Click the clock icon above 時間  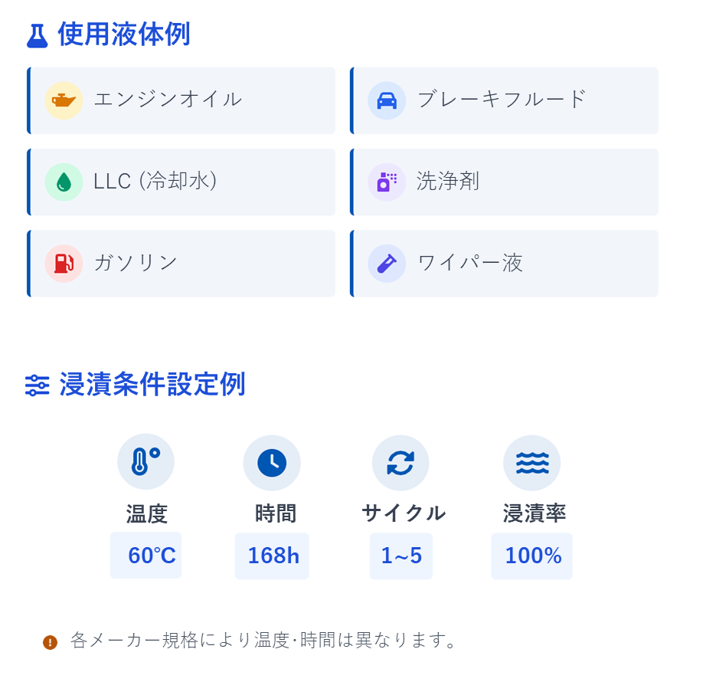point(272,463)
